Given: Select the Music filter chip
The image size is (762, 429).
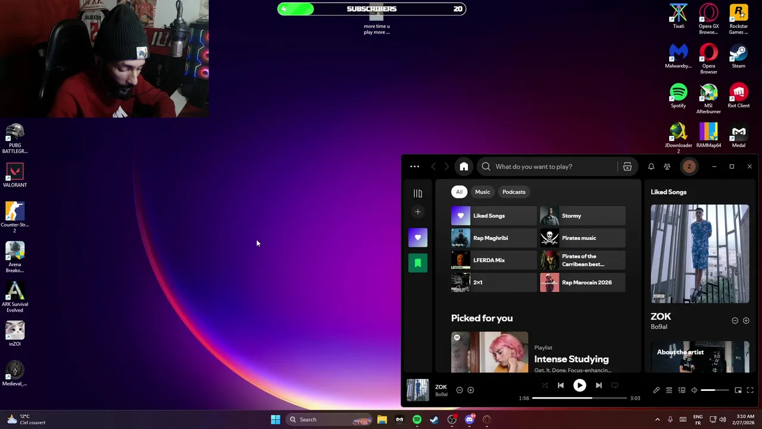Looking at the screenshot, I should 482,192.
